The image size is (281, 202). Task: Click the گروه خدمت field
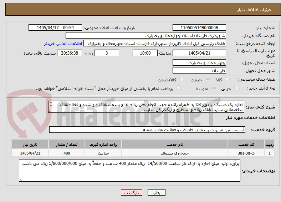coord(147,130)
